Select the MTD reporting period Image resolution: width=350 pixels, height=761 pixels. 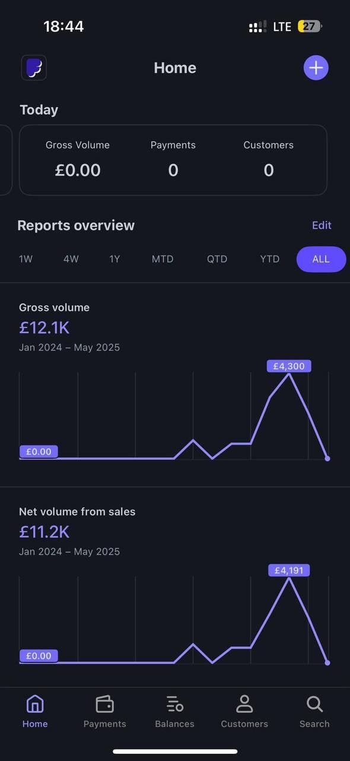coord(163,259)
